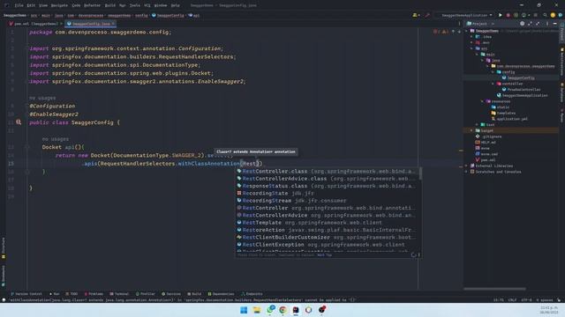Open the Edit menu
The image size is (565, 317).
31,5
